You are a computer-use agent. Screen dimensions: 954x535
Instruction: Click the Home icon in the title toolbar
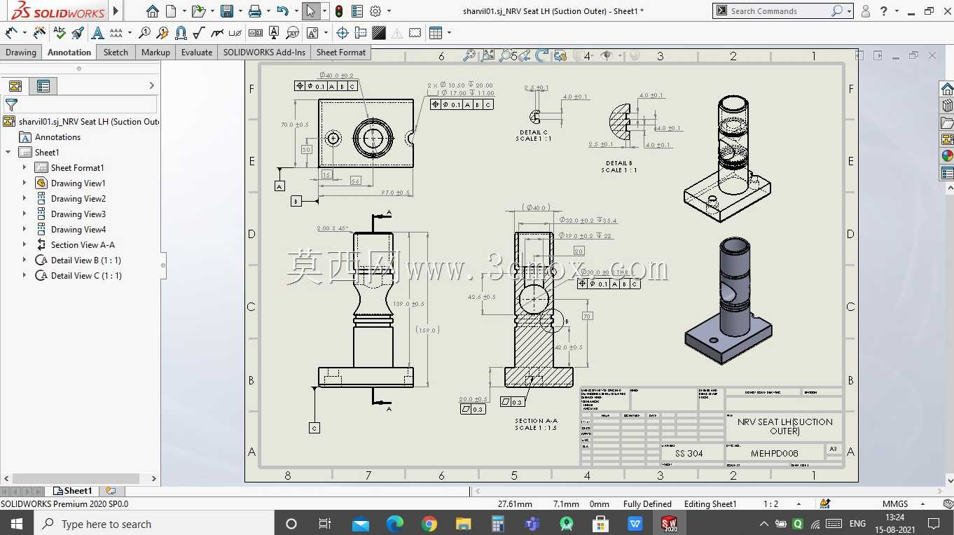pyautogui.click(x=152, y=11)
